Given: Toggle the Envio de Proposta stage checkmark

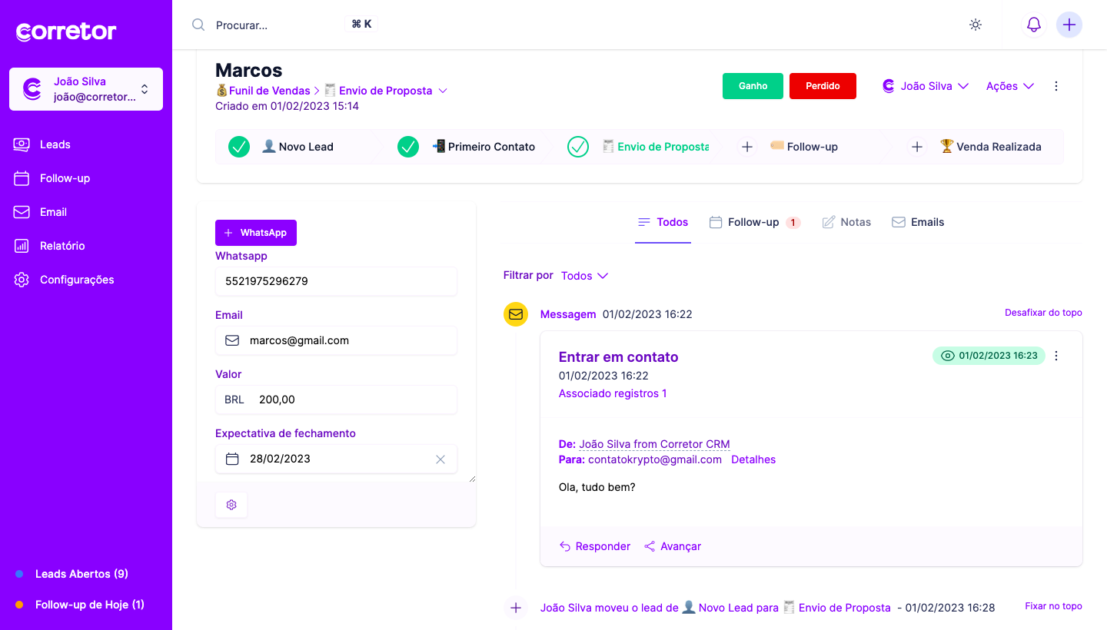Looking at the screenshot, I should (578, 147).
